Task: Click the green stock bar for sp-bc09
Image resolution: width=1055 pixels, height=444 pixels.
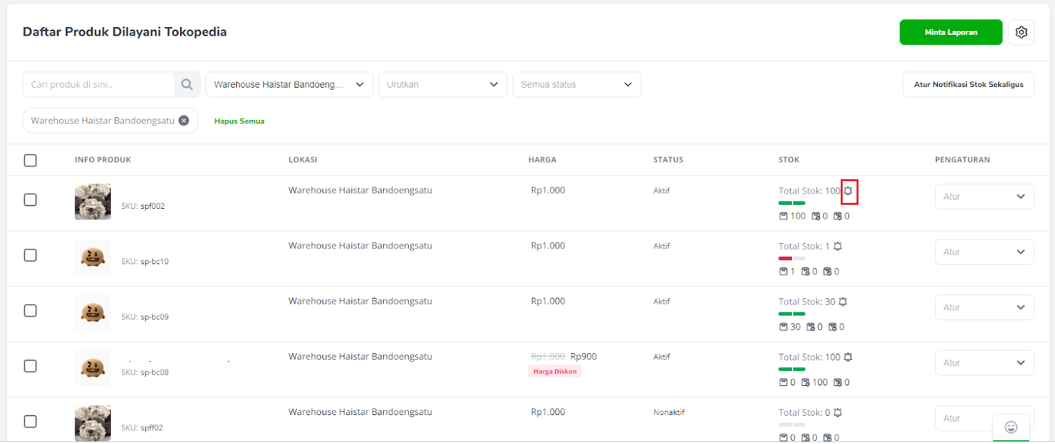Action: [792, 314]
